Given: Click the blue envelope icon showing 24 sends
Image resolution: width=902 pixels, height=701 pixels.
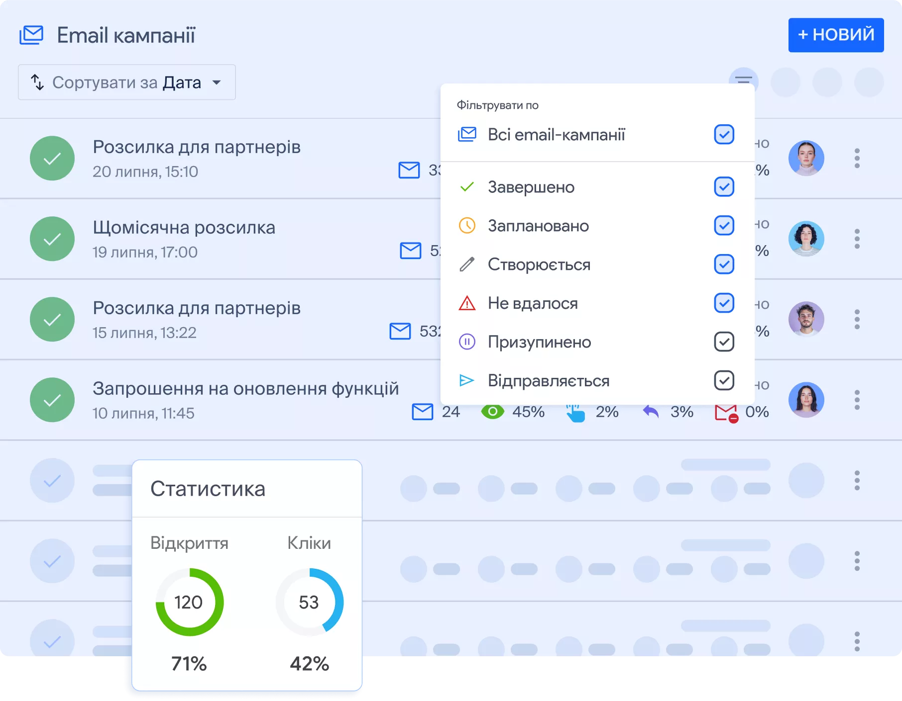Looking at the screenshot, I should coord(423,412).
